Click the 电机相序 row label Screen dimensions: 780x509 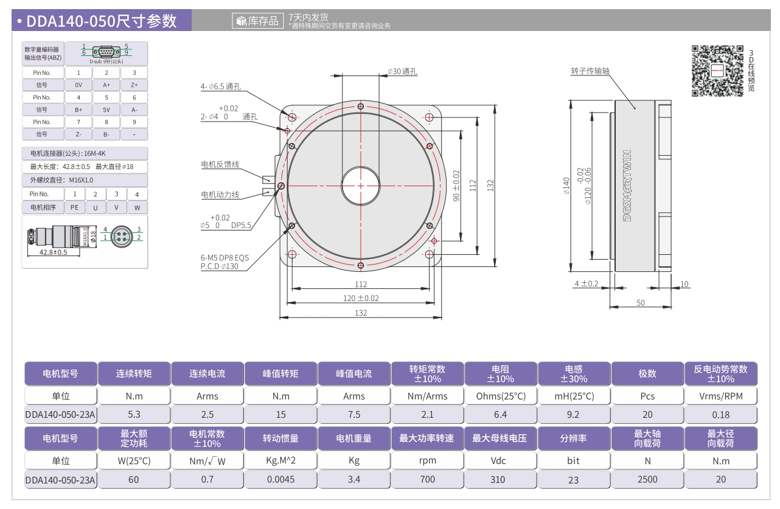coord(43,207)
